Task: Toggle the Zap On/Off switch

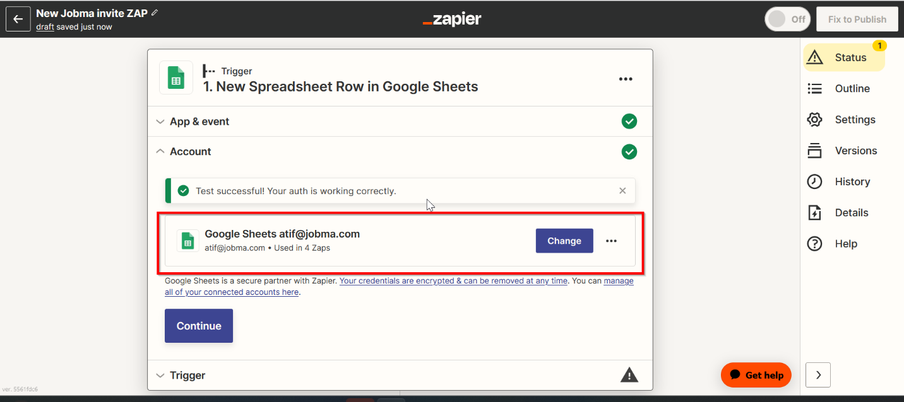Action: tap(787, 19)
